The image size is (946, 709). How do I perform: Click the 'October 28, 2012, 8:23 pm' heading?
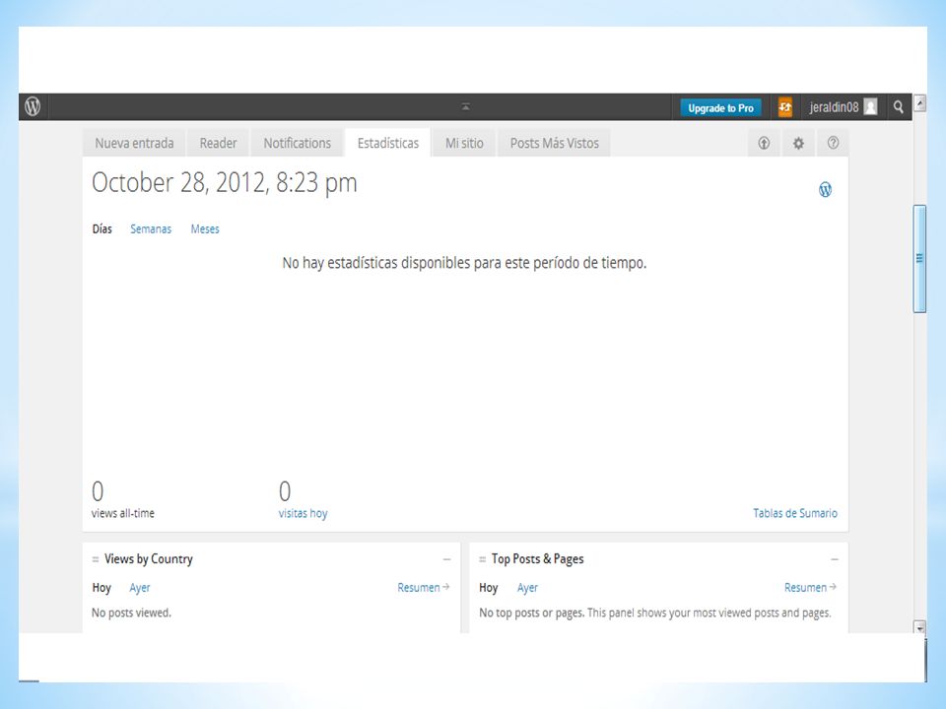[225, 183]
